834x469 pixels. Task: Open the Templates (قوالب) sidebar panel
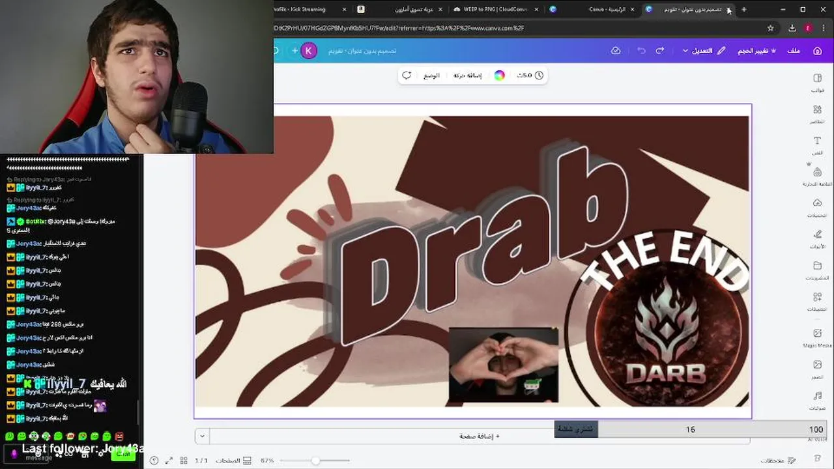[818, 83]
